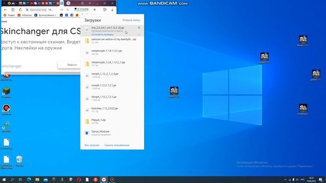Open cartoon-cat-addon-v2-by-bendyth zip download
Viewport: 326px width, 183px height.
[x=112, y=41]
